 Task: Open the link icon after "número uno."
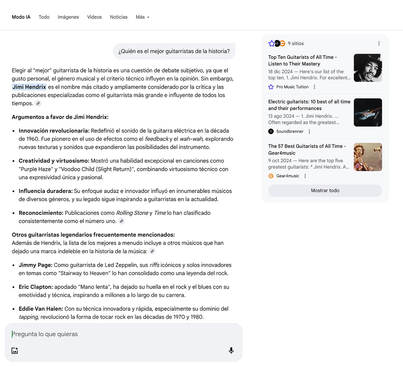pos(122,221)
